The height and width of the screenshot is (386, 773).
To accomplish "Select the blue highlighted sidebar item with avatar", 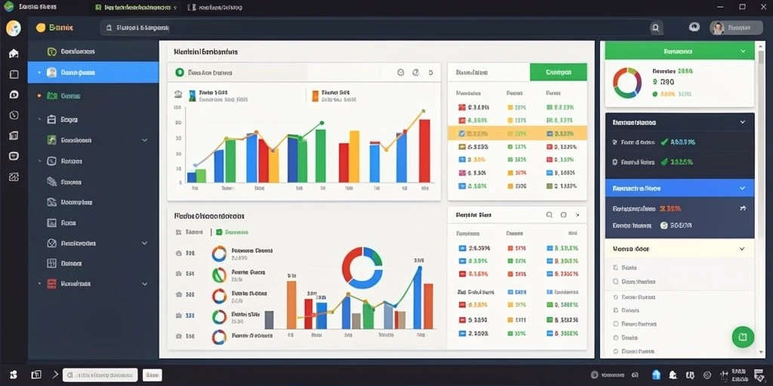I will point(93,72).
